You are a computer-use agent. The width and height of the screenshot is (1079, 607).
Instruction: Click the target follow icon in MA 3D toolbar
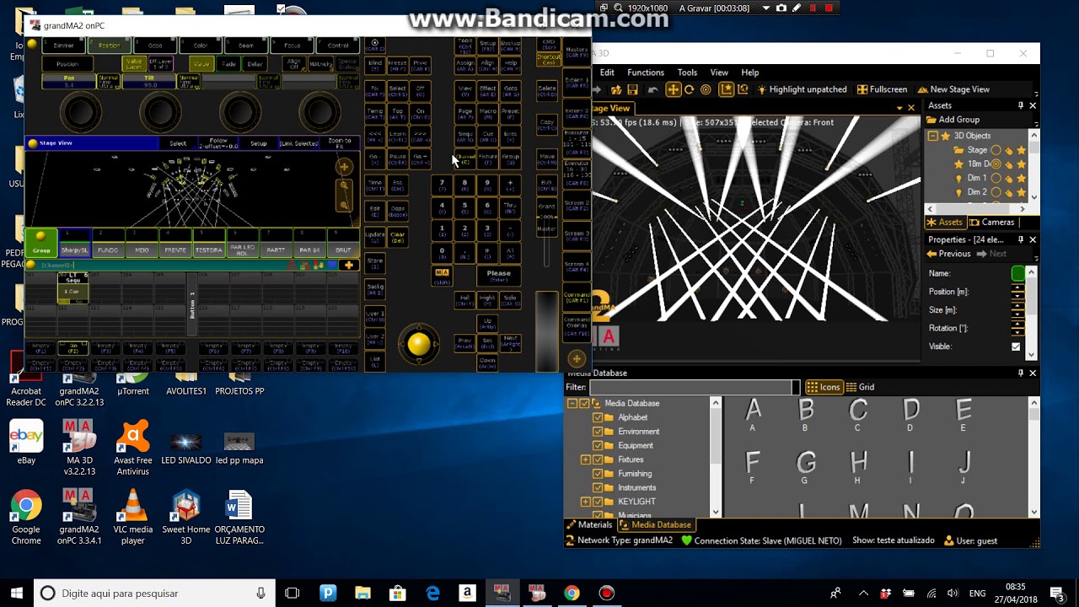point(706,89)
